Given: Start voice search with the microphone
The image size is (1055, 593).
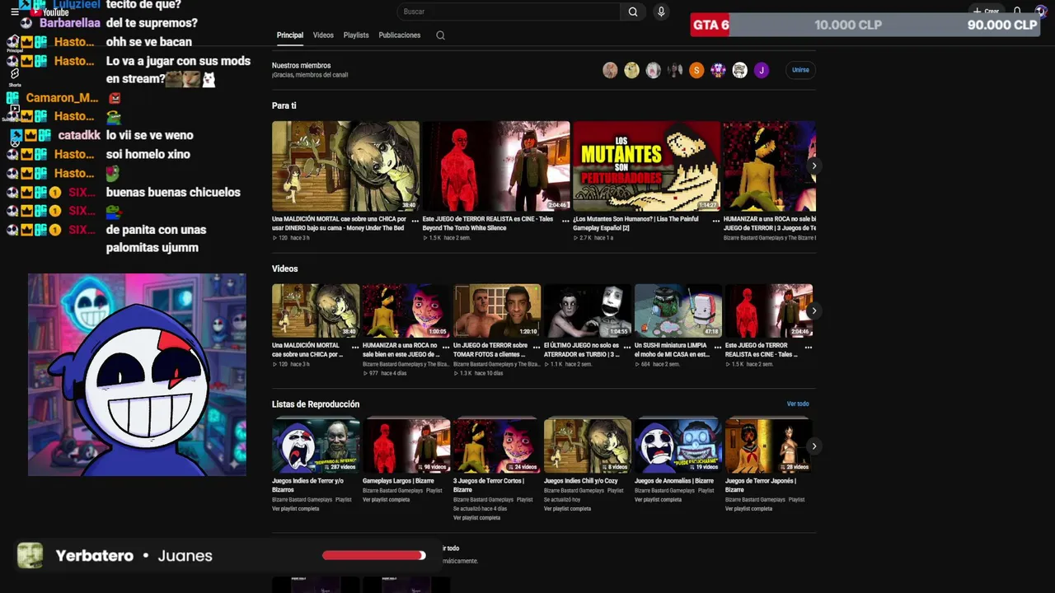Looking at the screenshot, I should [660, 12].
